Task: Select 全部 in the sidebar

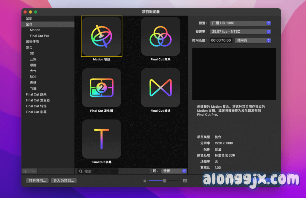Action: click(29, 18)
